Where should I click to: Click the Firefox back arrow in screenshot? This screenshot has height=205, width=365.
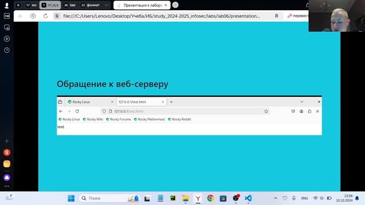click(x=61, y=112)
